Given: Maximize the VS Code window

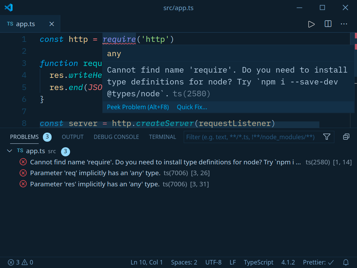Looking at the screenshot, I should click(322, 8).
